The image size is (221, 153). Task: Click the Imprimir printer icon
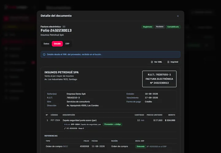pos(168,62)
